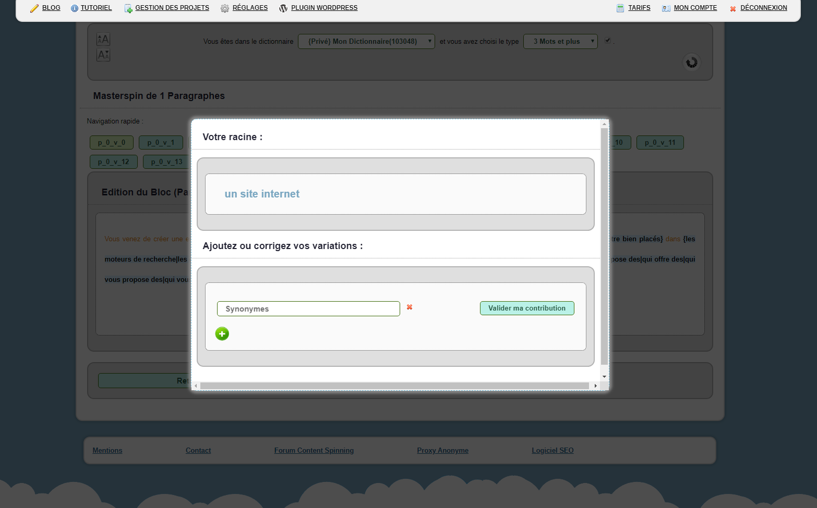Open the '3 Mots et plus' dropdown
Screen dimensions: 817x508
point(560,41)
